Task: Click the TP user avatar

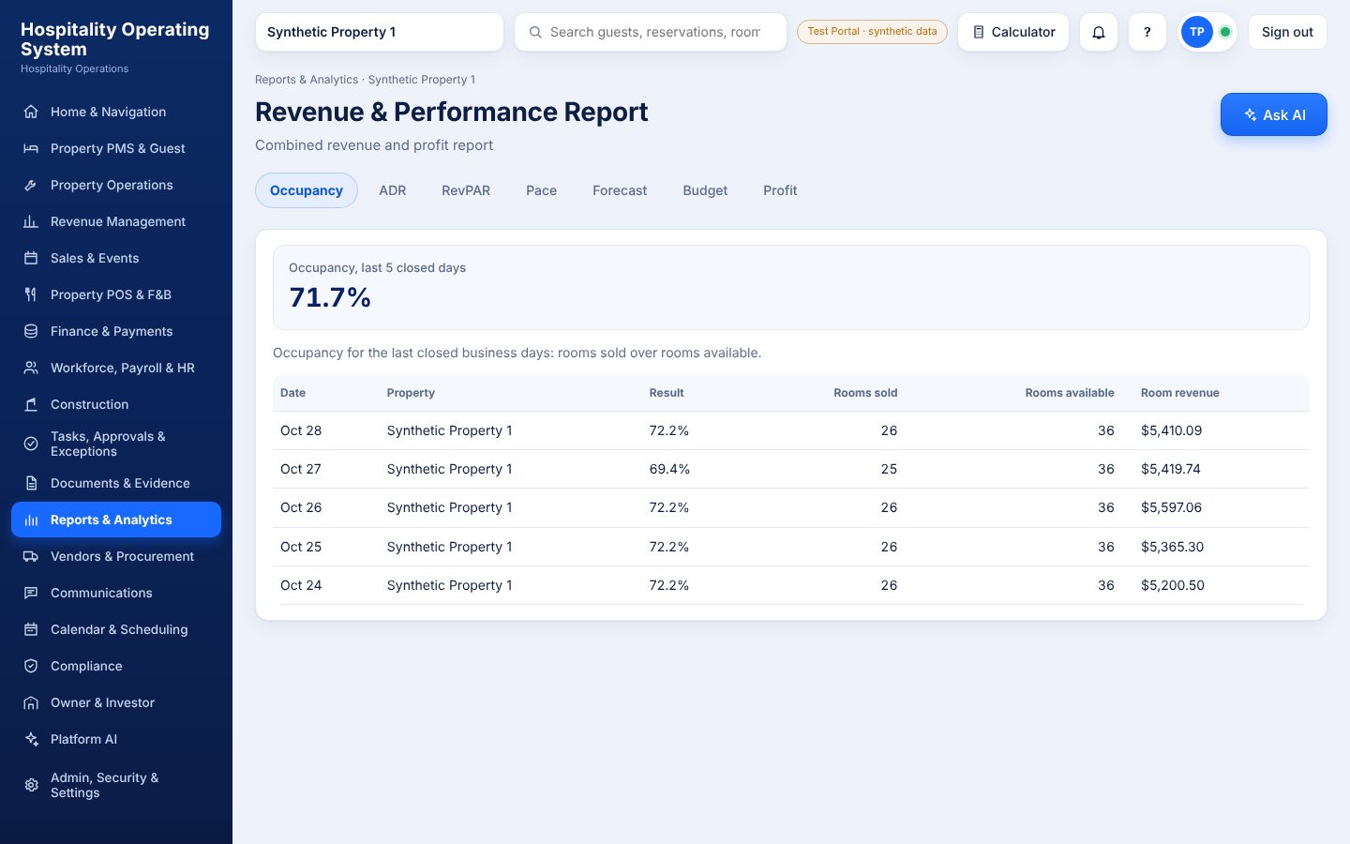Action: pos(1197,32)
